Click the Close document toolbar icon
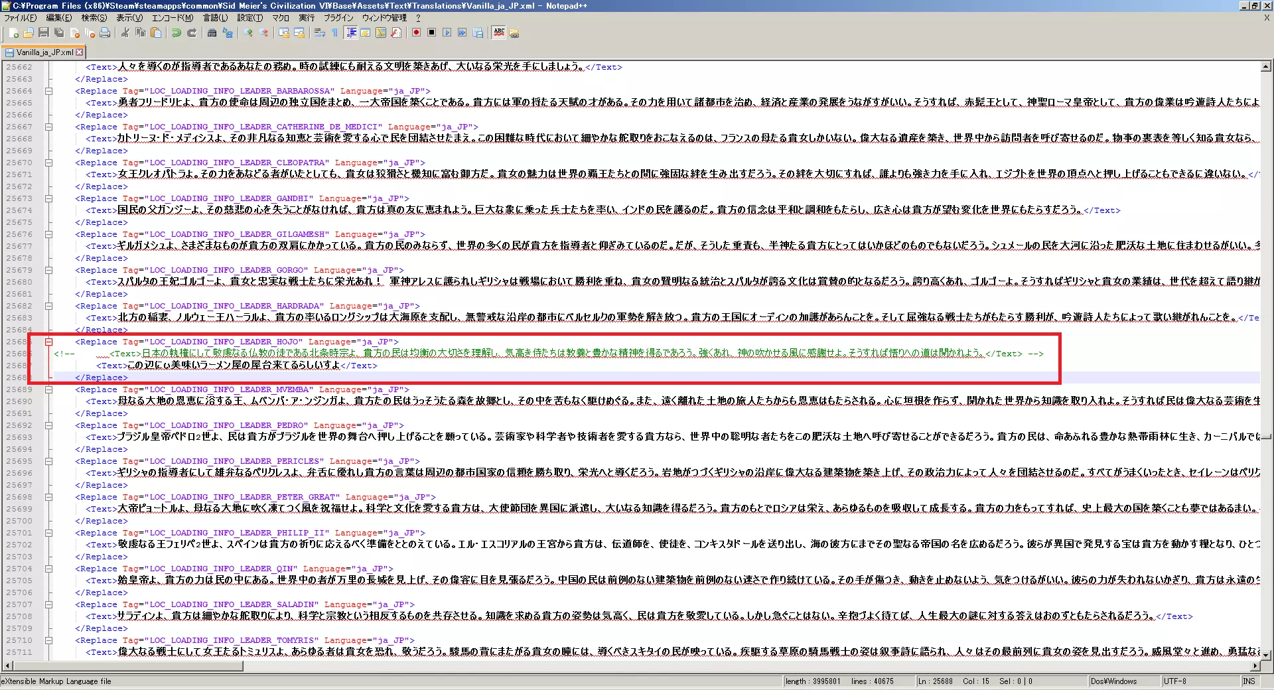 [74, 33]
